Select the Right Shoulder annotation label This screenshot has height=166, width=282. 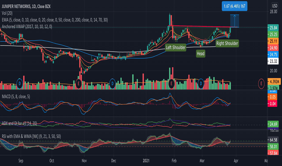click(227, 43)
